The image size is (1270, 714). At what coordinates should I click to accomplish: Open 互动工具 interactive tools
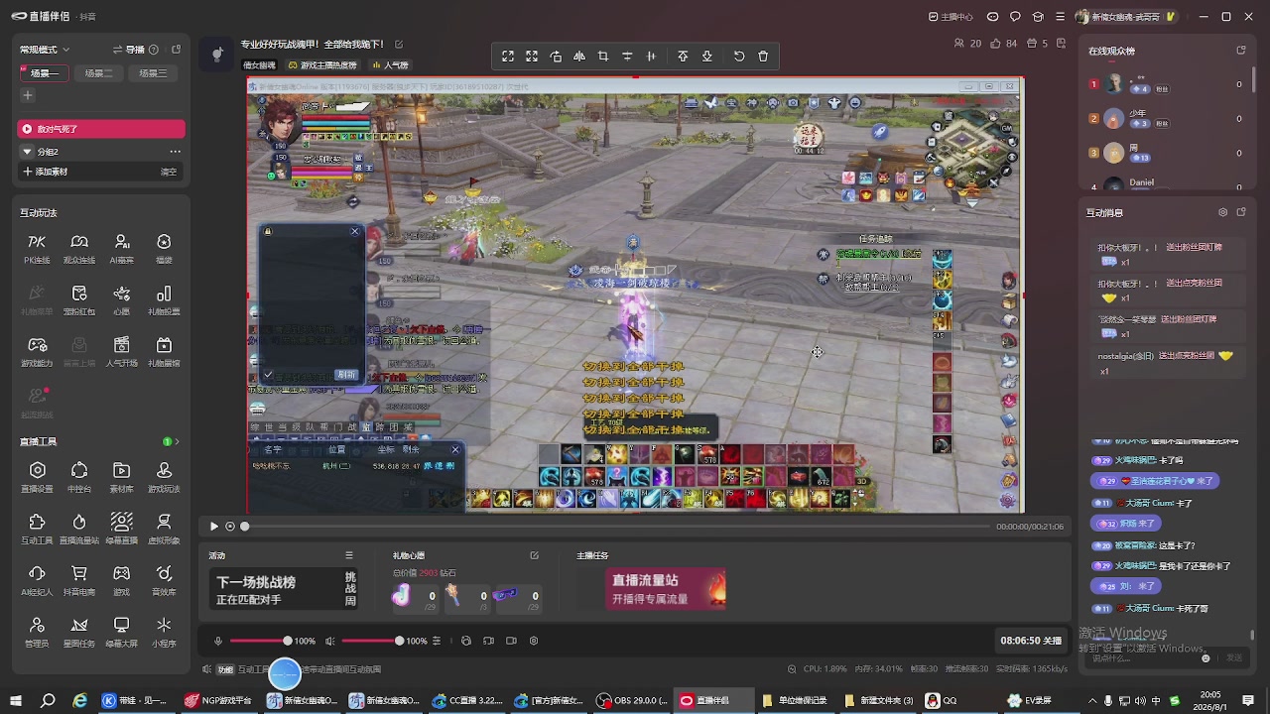(x=37, y=528)
